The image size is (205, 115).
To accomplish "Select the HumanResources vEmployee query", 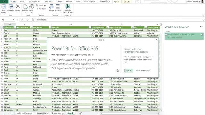I will [184, 36].
